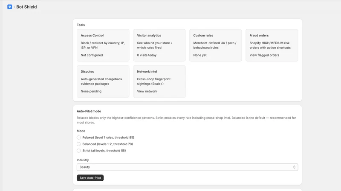Click '0 visits today' text
Viewport: 341px width, 191px height.
(x=147, y=55)
